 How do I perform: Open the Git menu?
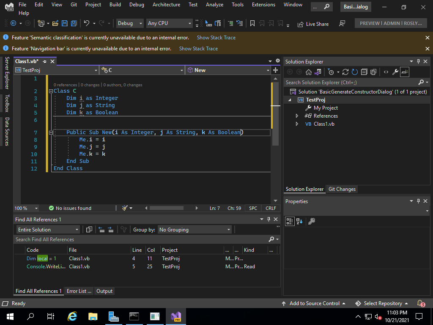click(x=74, y=5)
